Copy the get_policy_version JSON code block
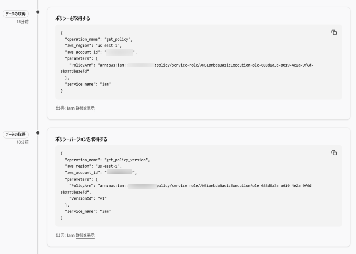Image resolution: width=356 pixels, height=254 pixels. pos(334,153)
